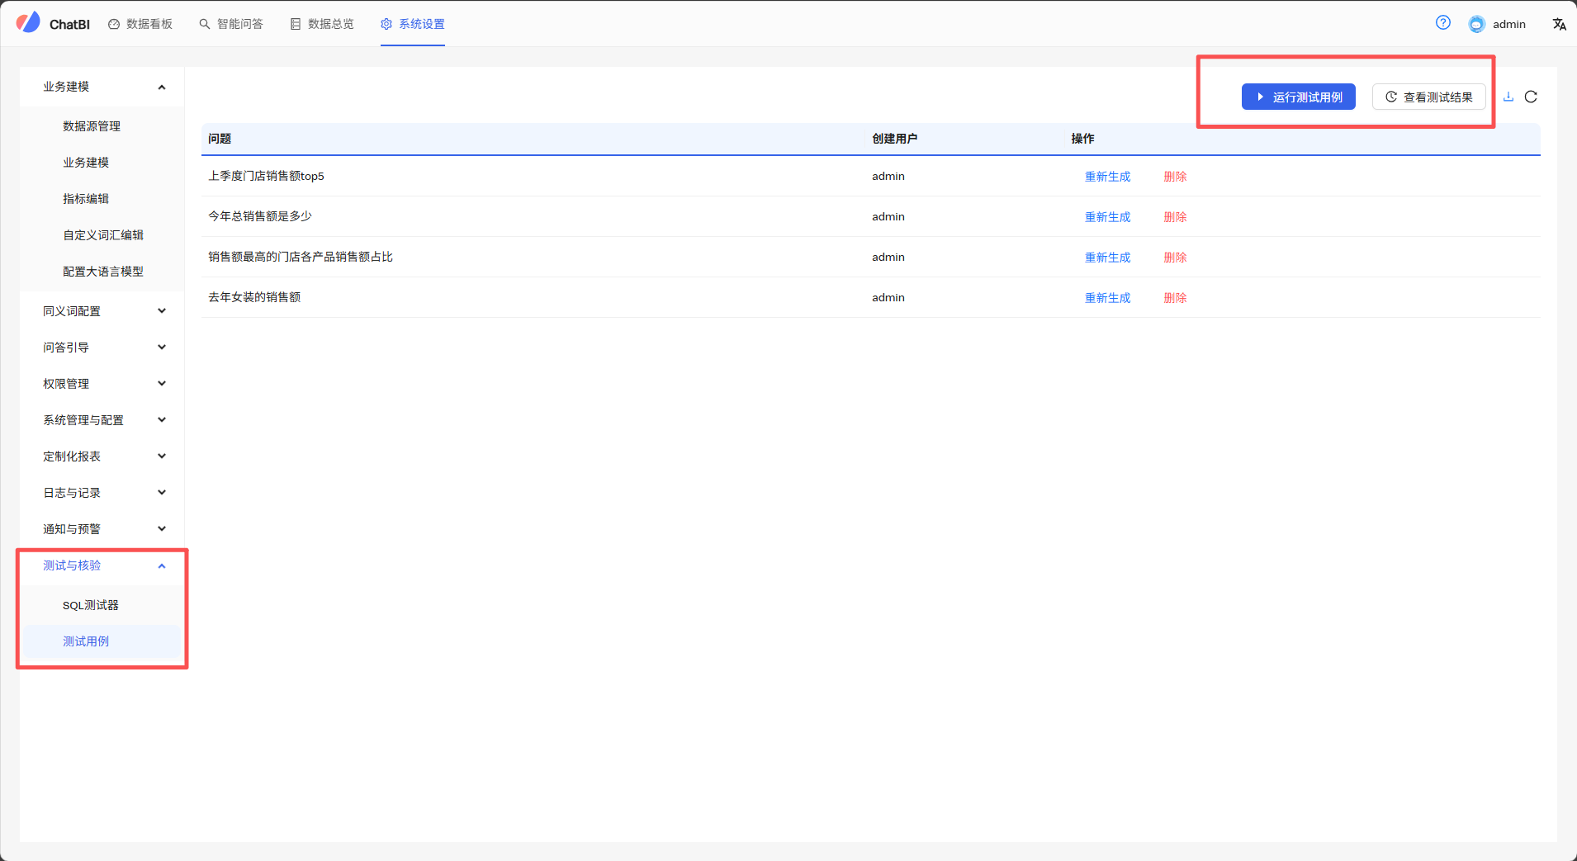1577x861 pixels.
Task: Click the ChatBI logo icon
Action: [28, 22]
